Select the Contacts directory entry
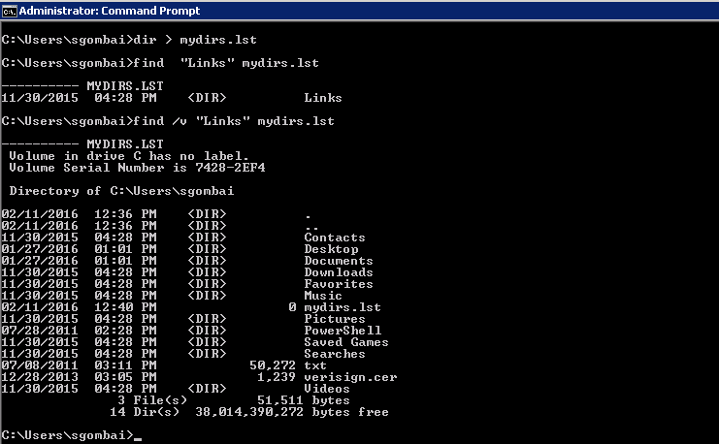This screenshot has height=444, width=719. (183, 238)
